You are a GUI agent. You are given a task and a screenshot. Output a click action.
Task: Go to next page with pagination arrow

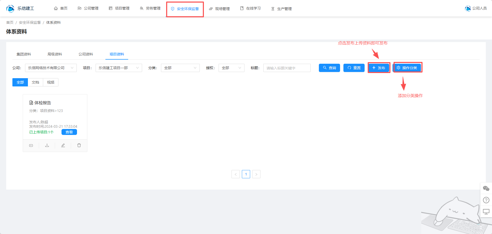pyautogui.click(x=256, y=174)
